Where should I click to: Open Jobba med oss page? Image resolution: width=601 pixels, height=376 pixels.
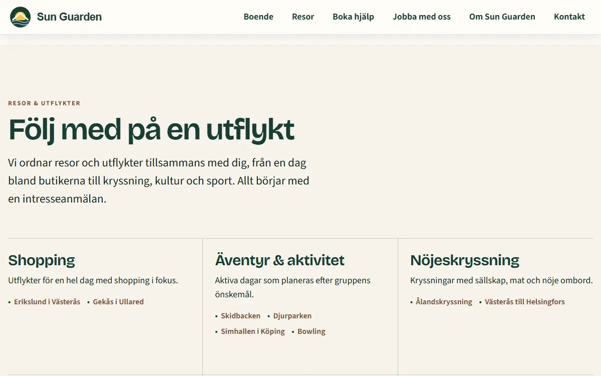422,17
